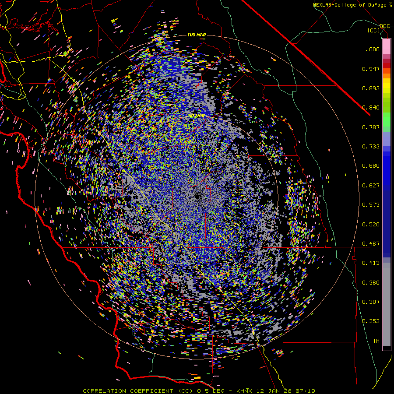Click the TH threshold label in legend
Screen dimensions: 394x394
[376, 341]
